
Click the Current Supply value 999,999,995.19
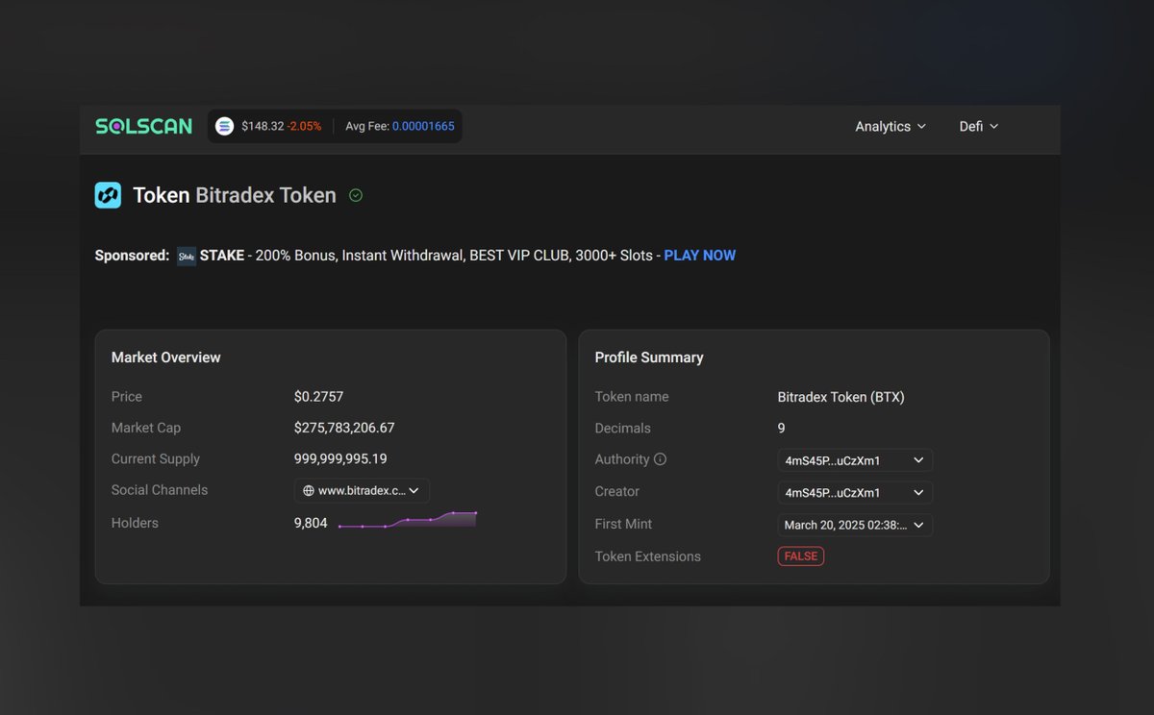click(x=340, y=459)
